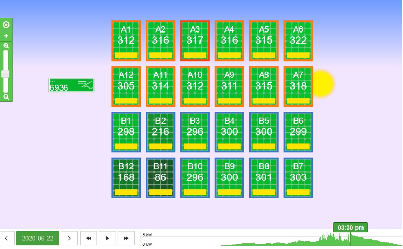The image size is (403, 249).
Task: Go to the next day
Action: point(69,238)
